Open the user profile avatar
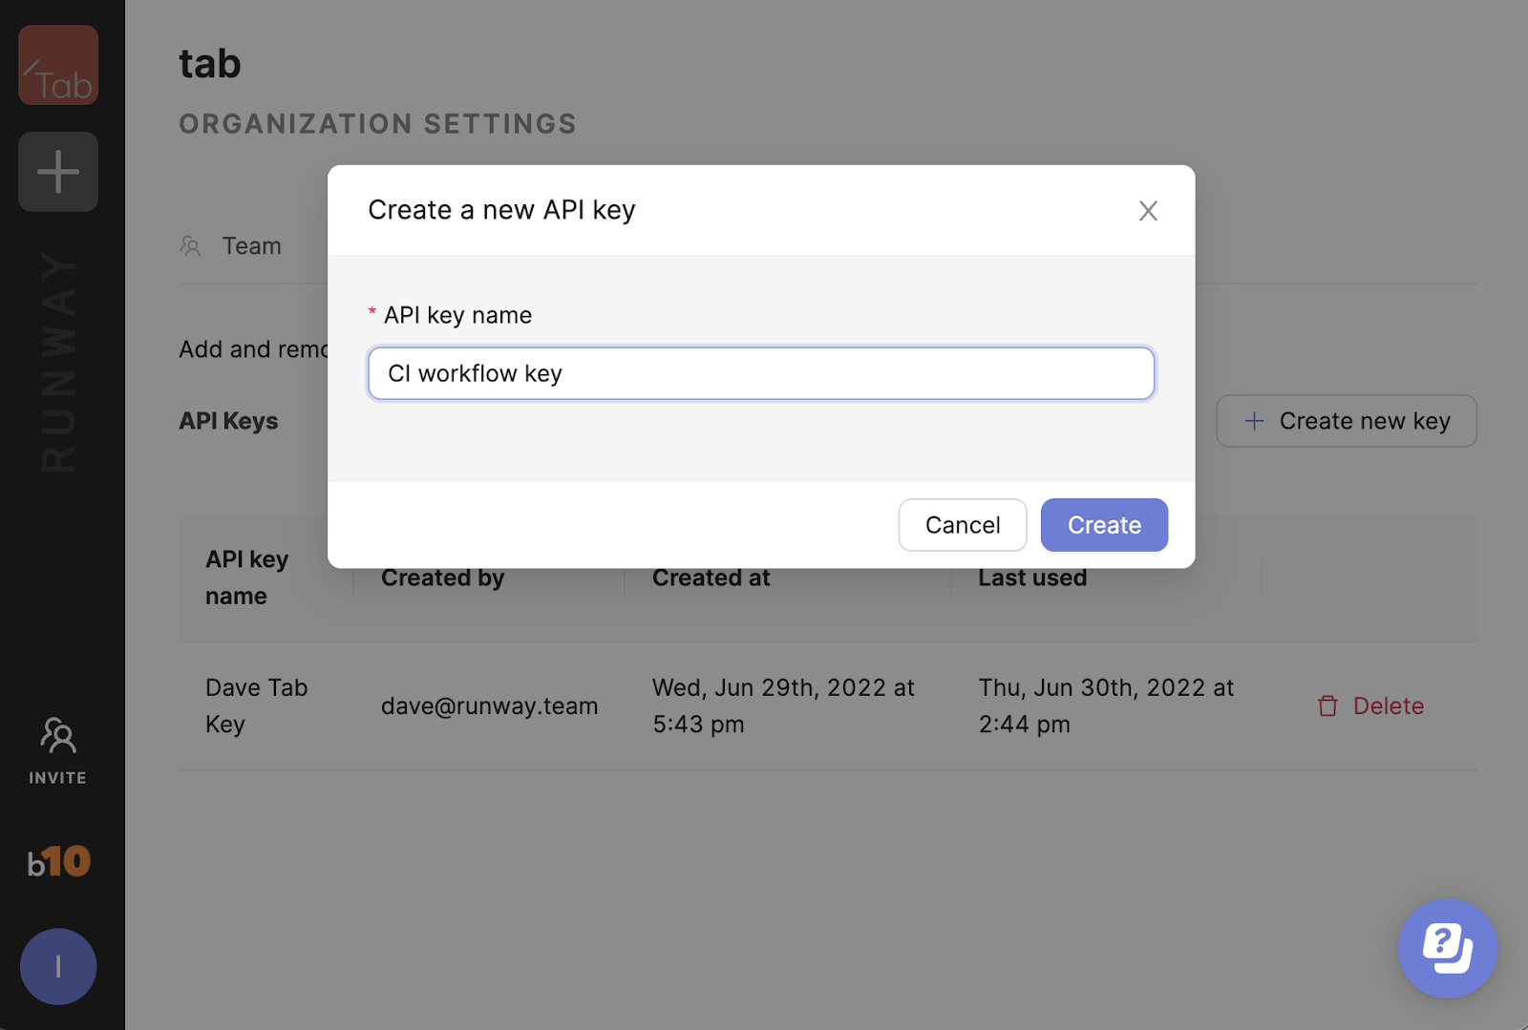This screenshot has width=1528, height=1030. (x=58, y=966)
